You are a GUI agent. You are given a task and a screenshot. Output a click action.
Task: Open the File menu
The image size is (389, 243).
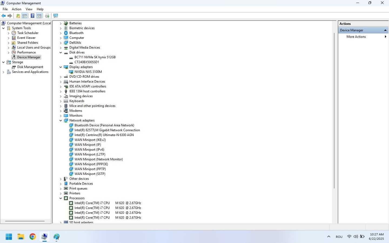[5, 9]
